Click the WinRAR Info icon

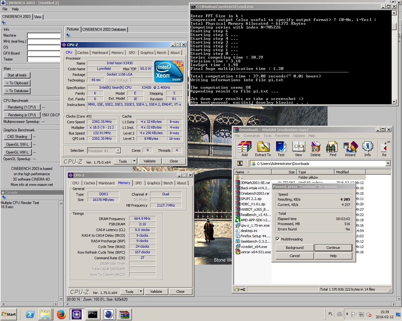367,149
